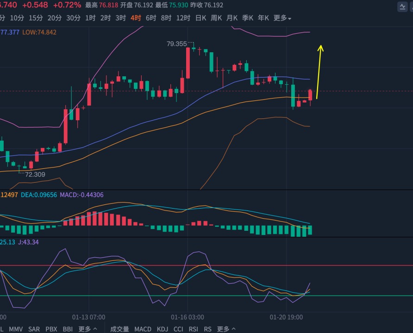Switch to the 15分 timeframe

(36, 18)
